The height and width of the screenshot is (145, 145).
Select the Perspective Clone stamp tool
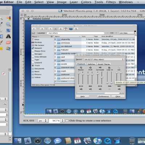(x=8, y=49)
